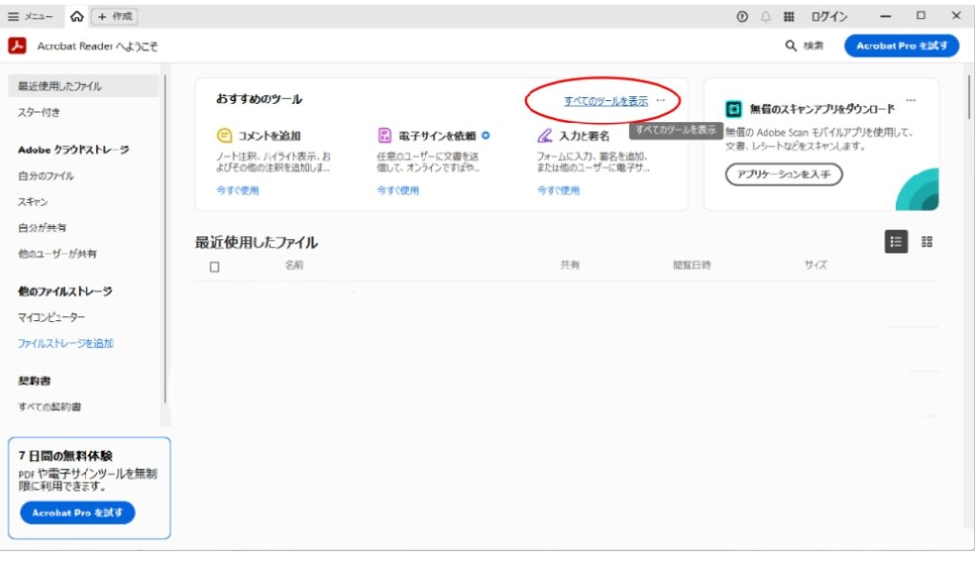Open the apps grid icon

(x=788, y=17)
